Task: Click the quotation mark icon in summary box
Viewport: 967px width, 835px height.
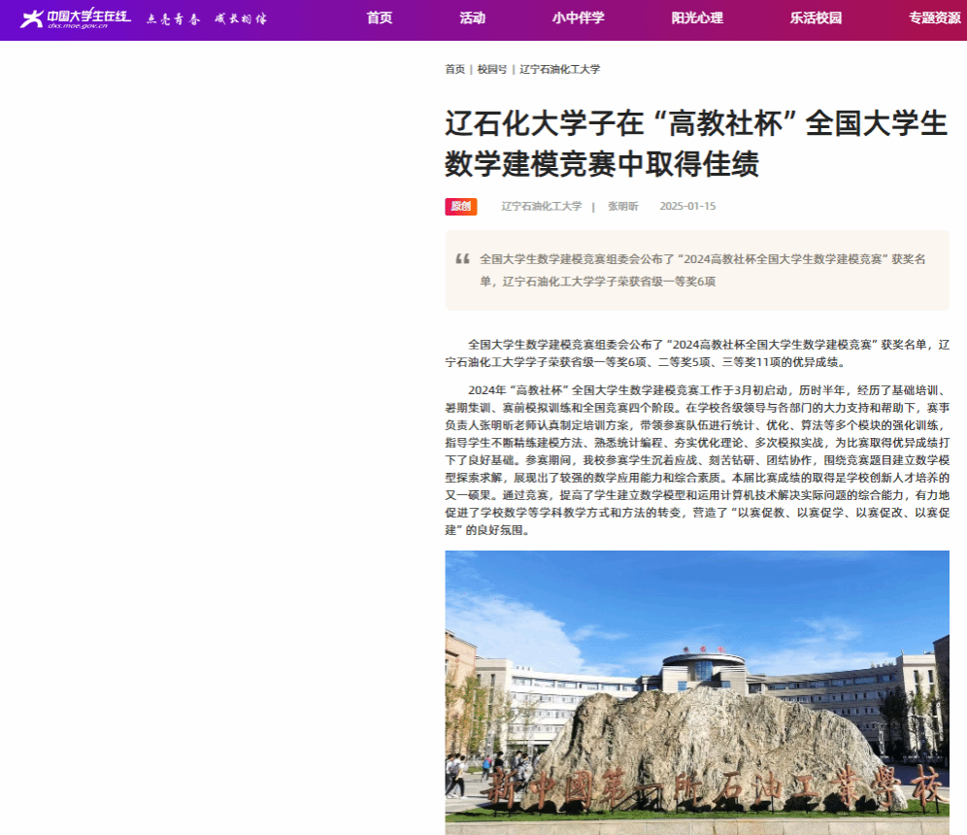Action: [x=462, y=259]
